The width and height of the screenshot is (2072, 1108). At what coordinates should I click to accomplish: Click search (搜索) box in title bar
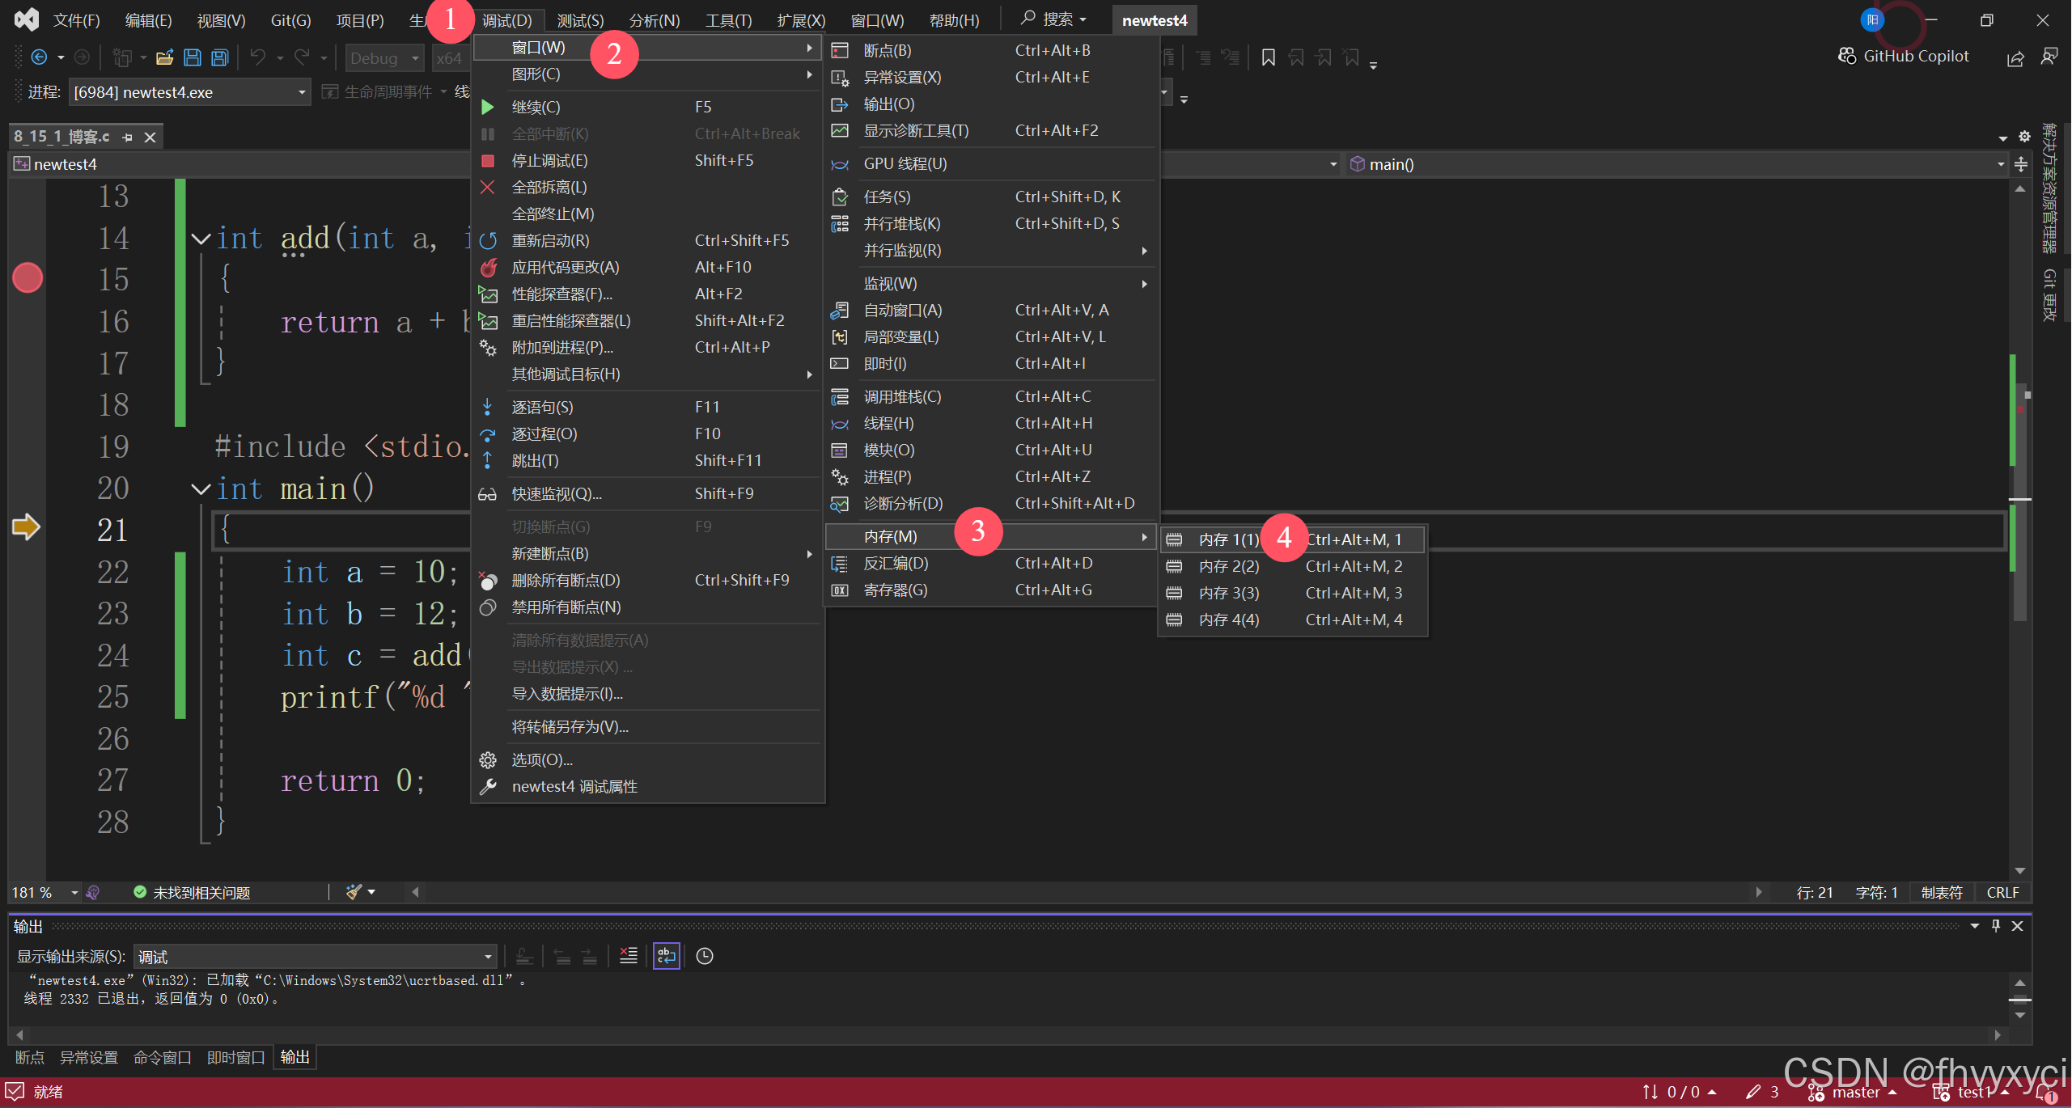tap(1053, 19)
